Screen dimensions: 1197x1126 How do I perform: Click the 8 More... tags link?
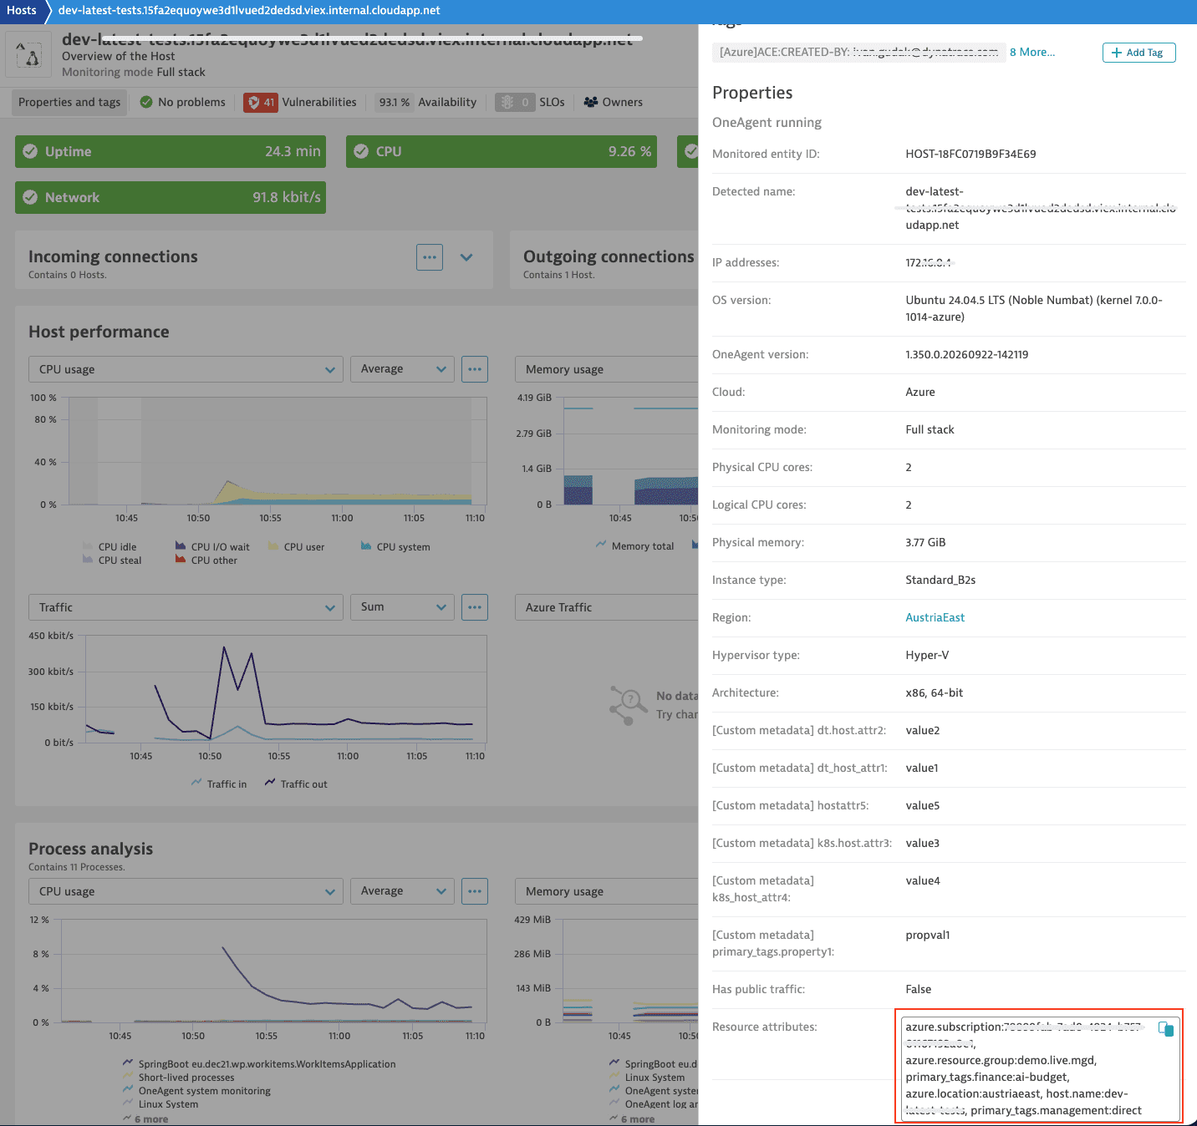pyautogui.click(x=1032, y=52)
